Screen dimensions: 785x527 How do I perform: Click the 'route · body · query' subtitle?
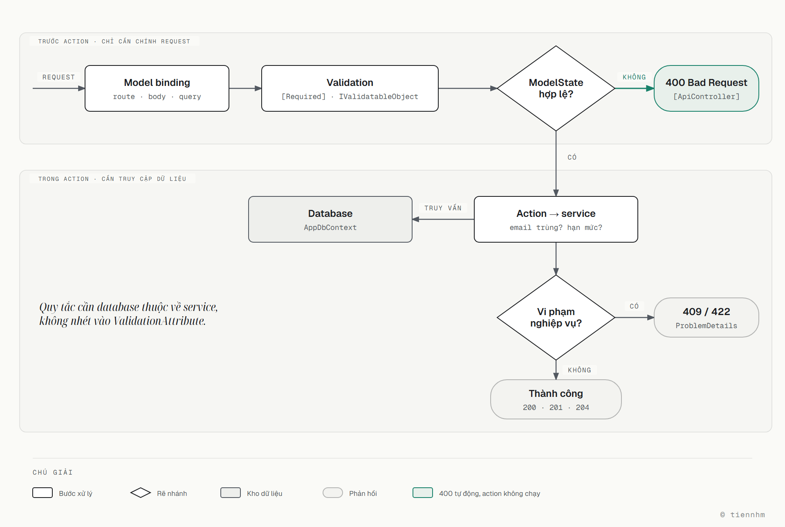tap(157, 97)
